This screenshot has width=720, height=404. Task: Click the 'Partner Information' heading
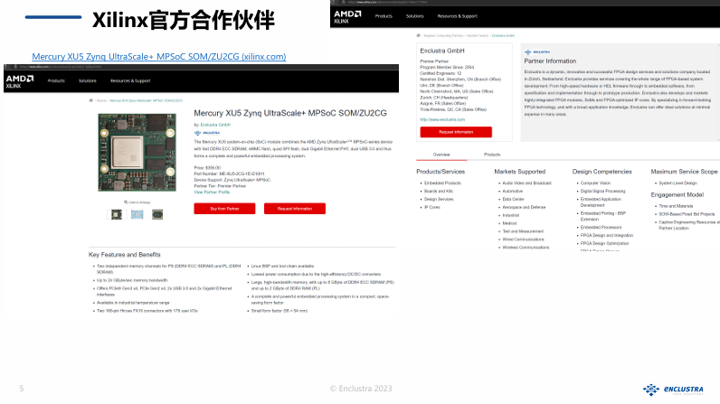pyautogui.click(x=550, y=61)
